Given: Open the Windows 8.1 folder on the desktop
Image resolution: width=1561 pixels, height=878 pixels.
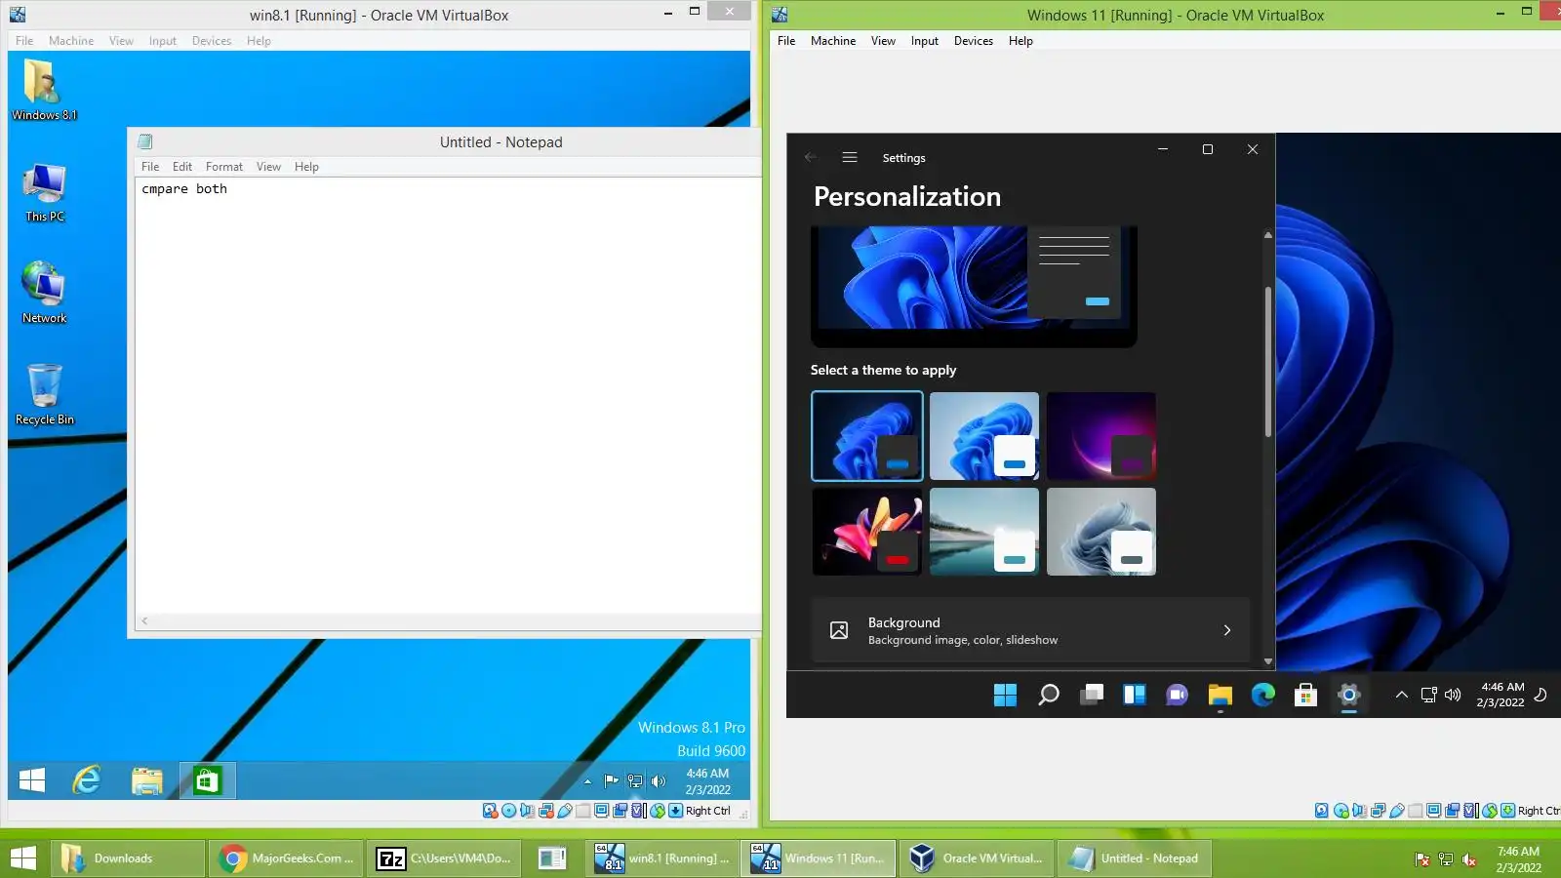Looking at the screenshot, I should [43, 90].
